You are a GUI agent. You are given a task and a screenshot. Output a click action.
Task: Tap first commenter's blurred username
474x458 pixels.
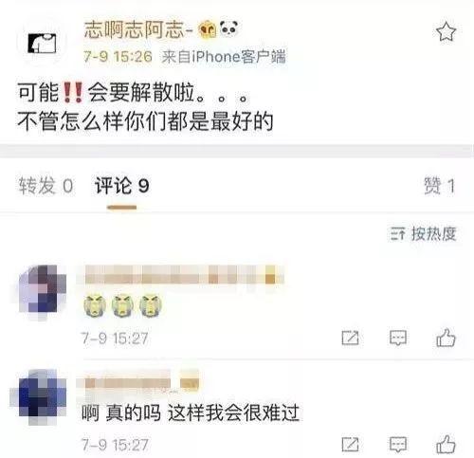click(x=184, y=274)
